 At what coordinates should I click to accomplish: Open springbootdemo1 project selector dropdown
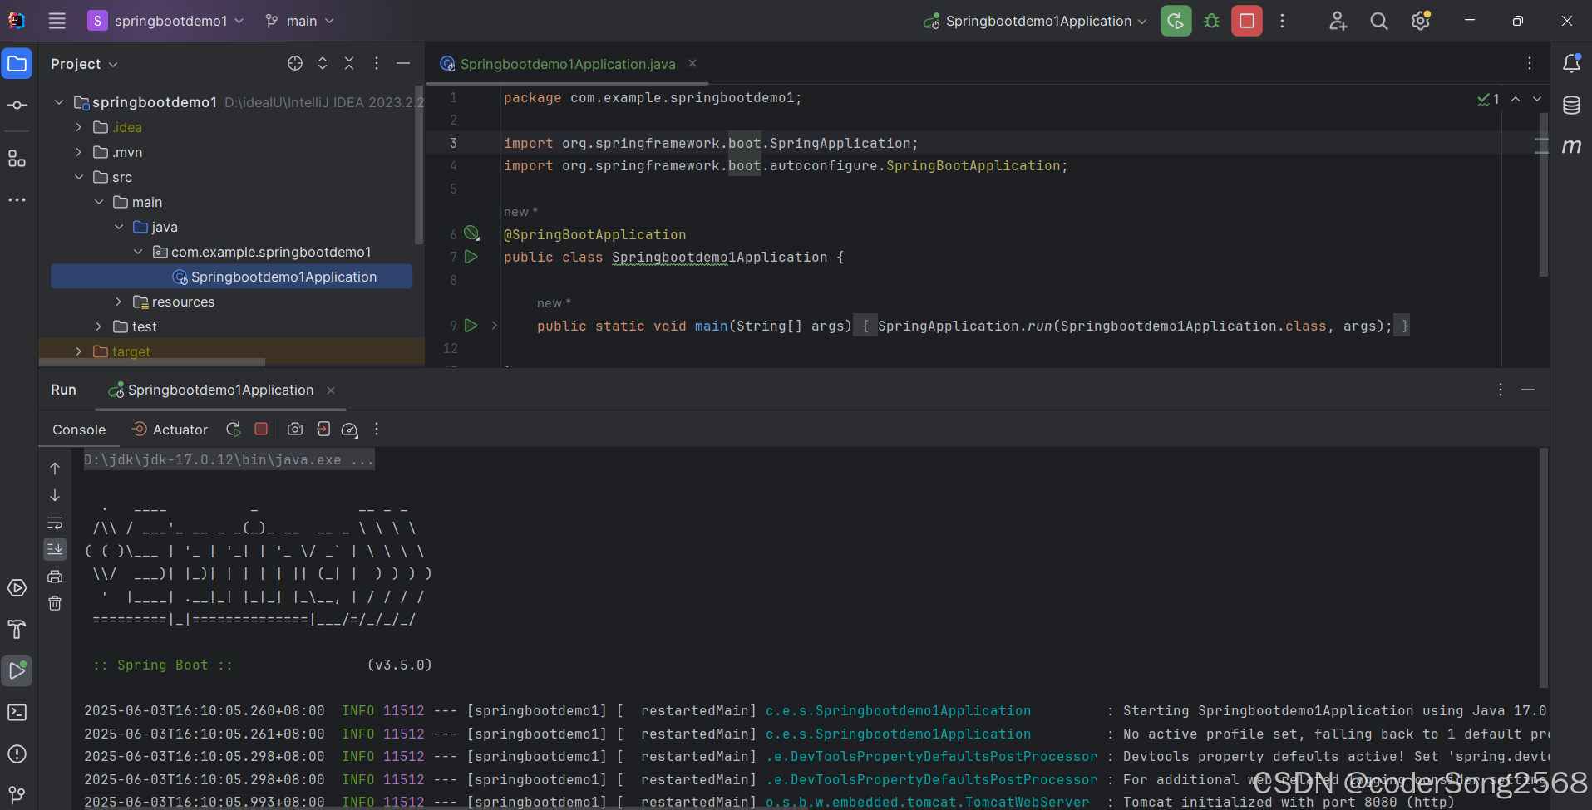tap(166, 21)
